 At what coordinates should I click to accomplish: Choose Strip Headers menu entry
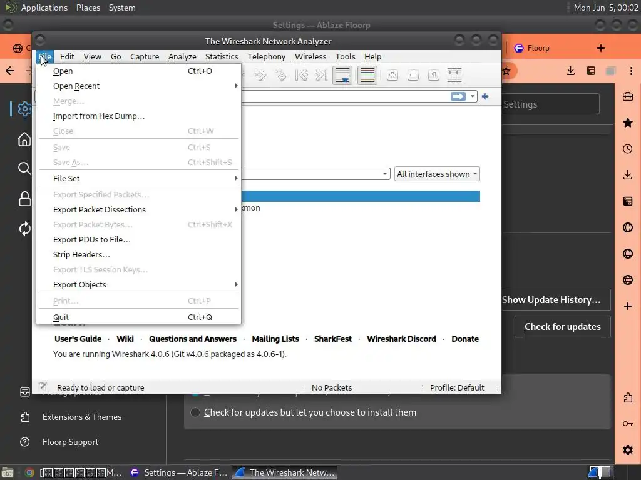click(x=138, y=255)
